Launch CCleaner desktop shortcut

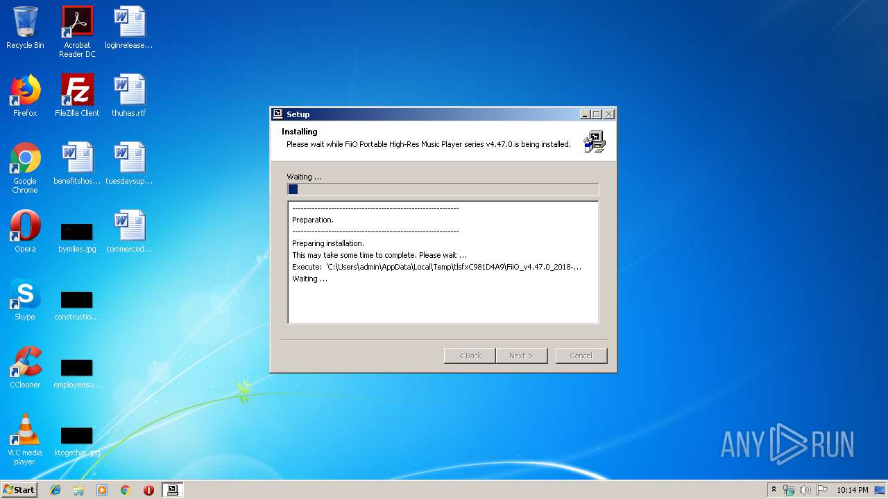tap(25, 367)
